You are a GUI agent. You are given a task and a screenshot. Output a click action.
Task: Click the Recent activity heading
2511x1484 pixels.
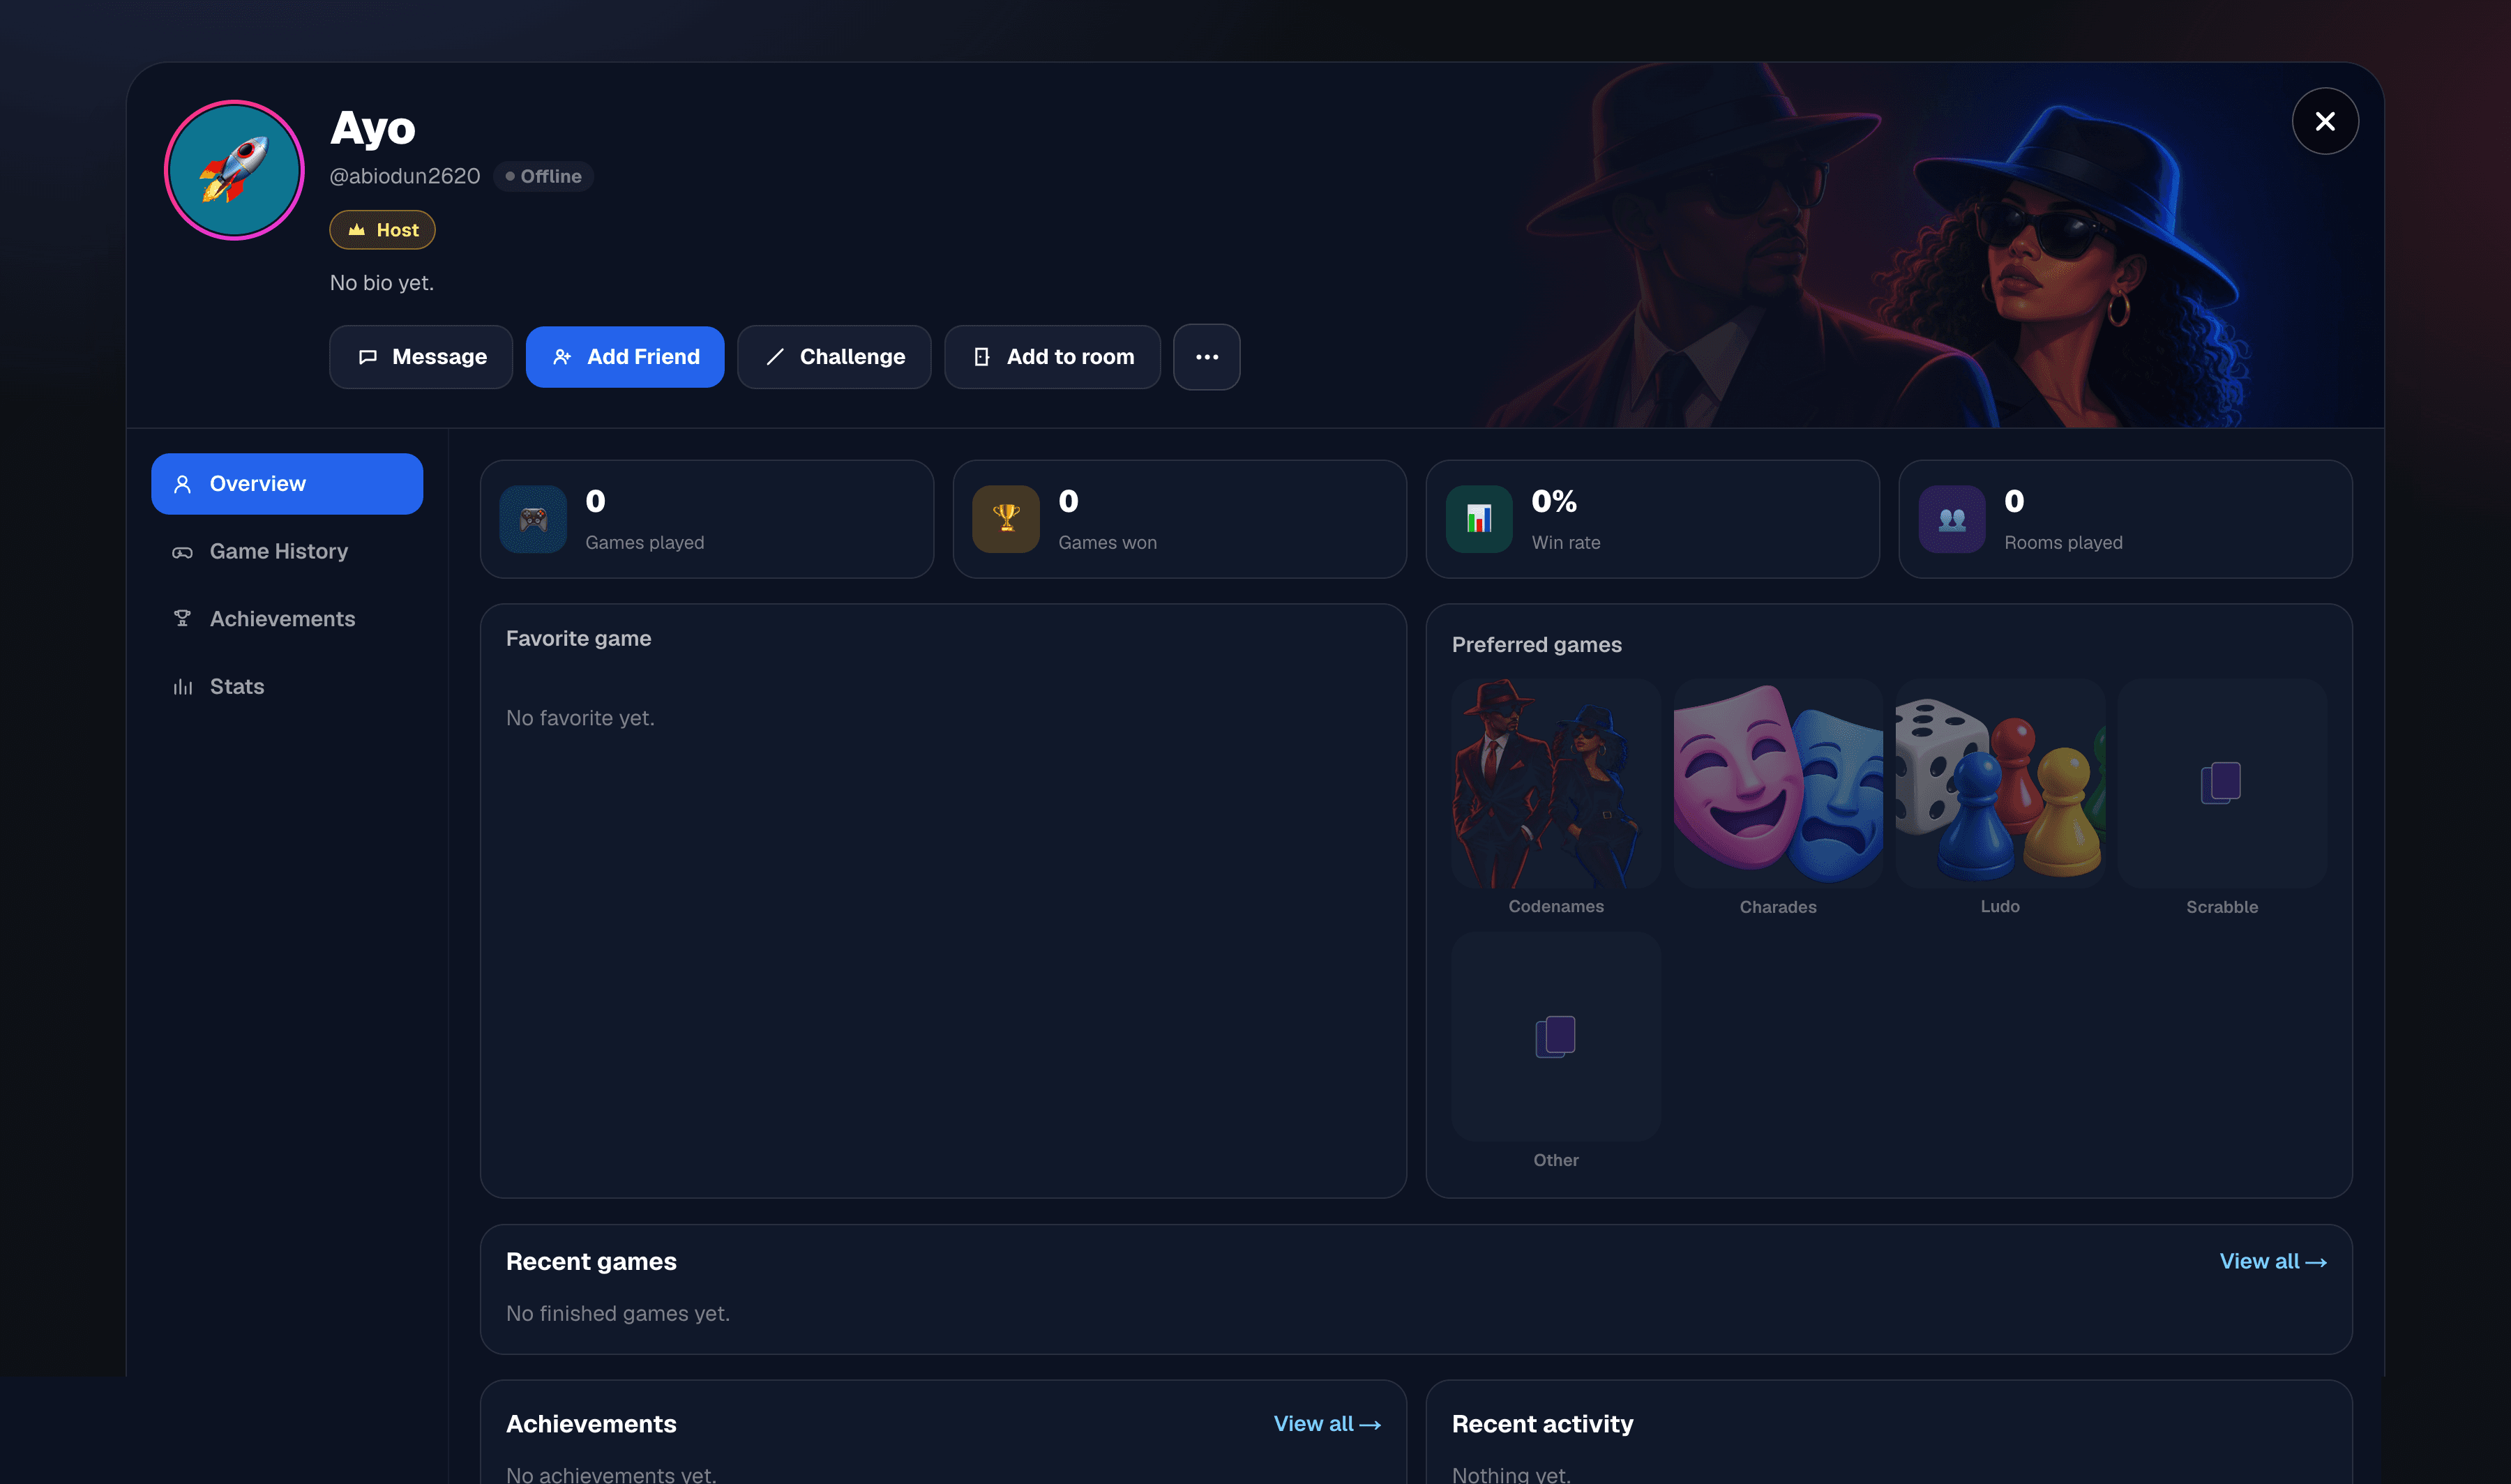click(x=1542, y=1423)
